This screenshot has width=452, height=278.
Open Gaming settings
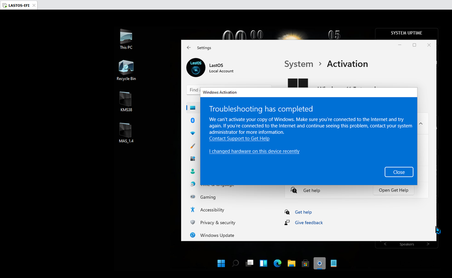click(x=208, y=197)
